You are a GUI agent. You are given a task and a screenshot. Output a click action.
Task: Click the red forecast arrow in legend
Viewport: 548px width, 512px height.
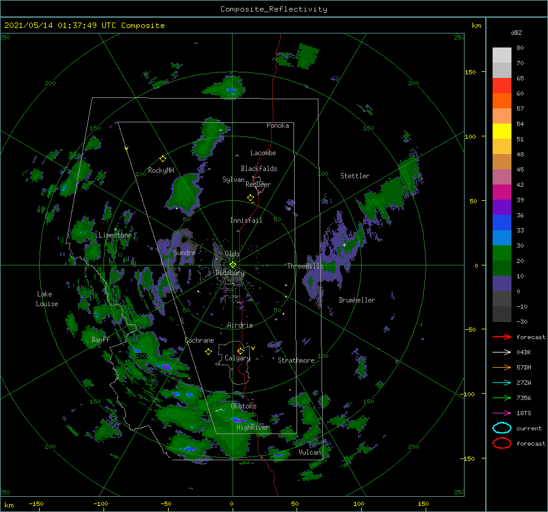click(x=502, y=337)
